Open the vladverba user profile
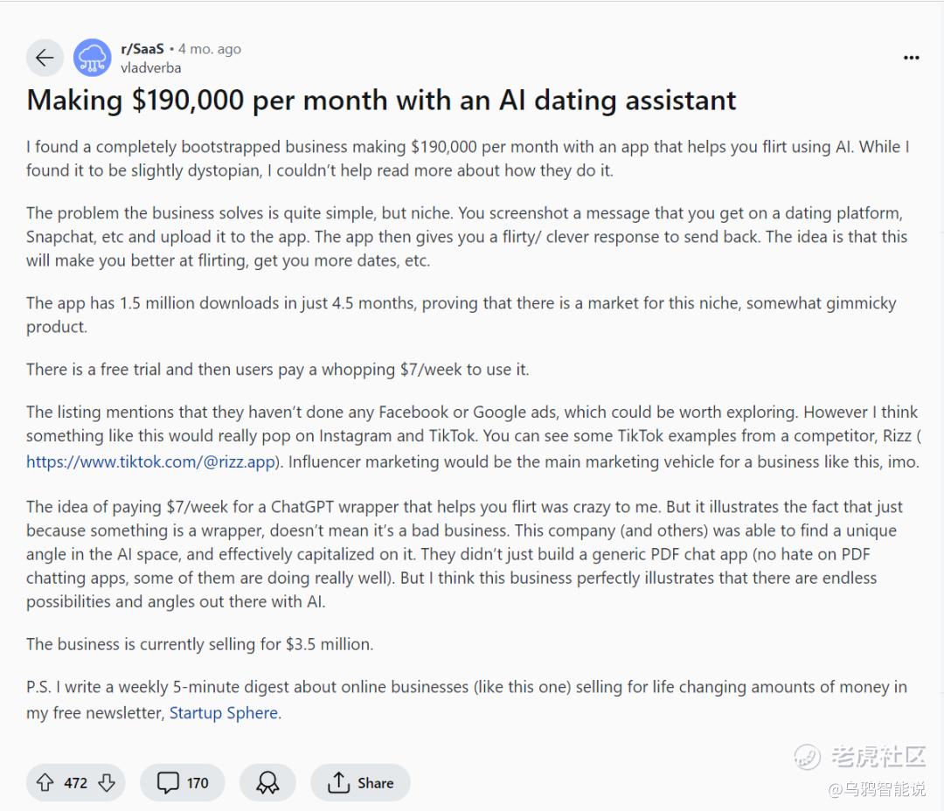The width and height of the screenshot is (944, 811). coord(151,67)
